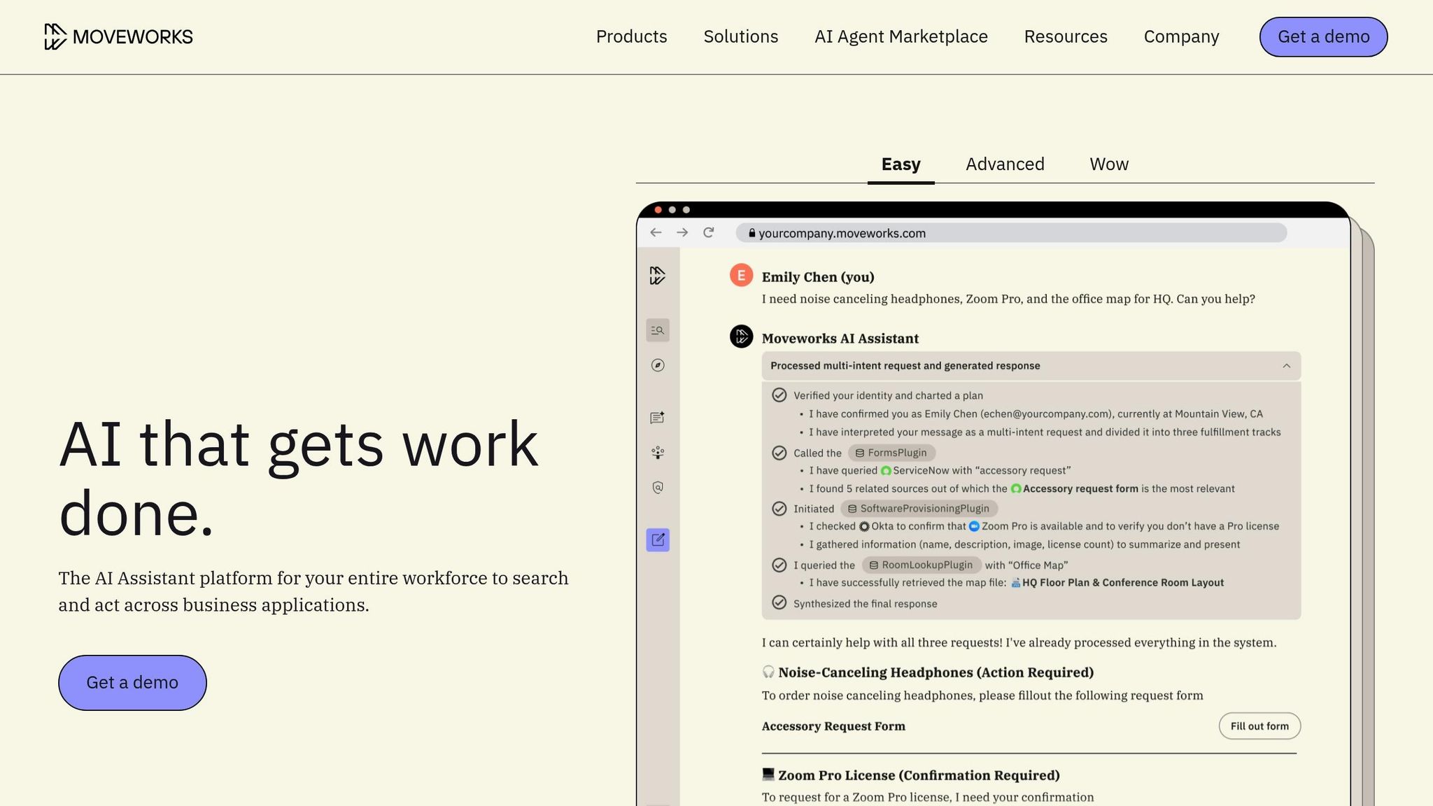The width and height of the screenshot is (1433, 806).
Task: Open the highlighted compose icon in the sidebar
Action: coord(657,539)
